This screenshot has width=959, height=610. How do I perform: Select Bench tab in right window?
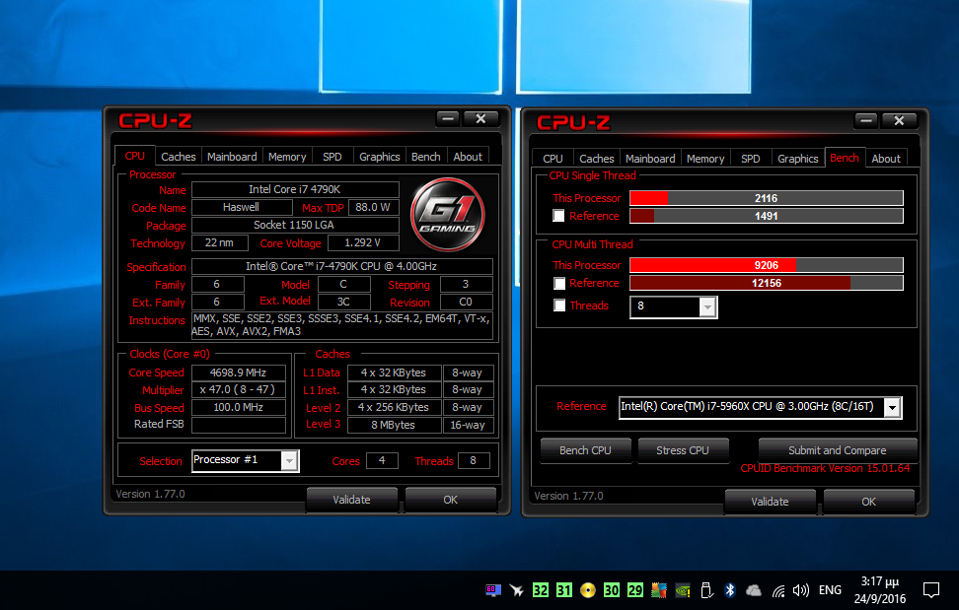(845, 158)
